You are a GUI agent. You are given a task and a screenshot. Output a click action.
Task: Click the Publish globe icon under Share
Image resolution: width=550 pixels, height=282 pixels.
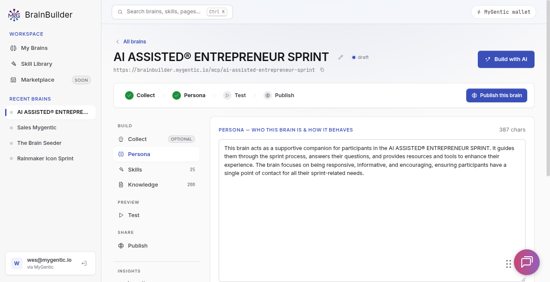121,246
